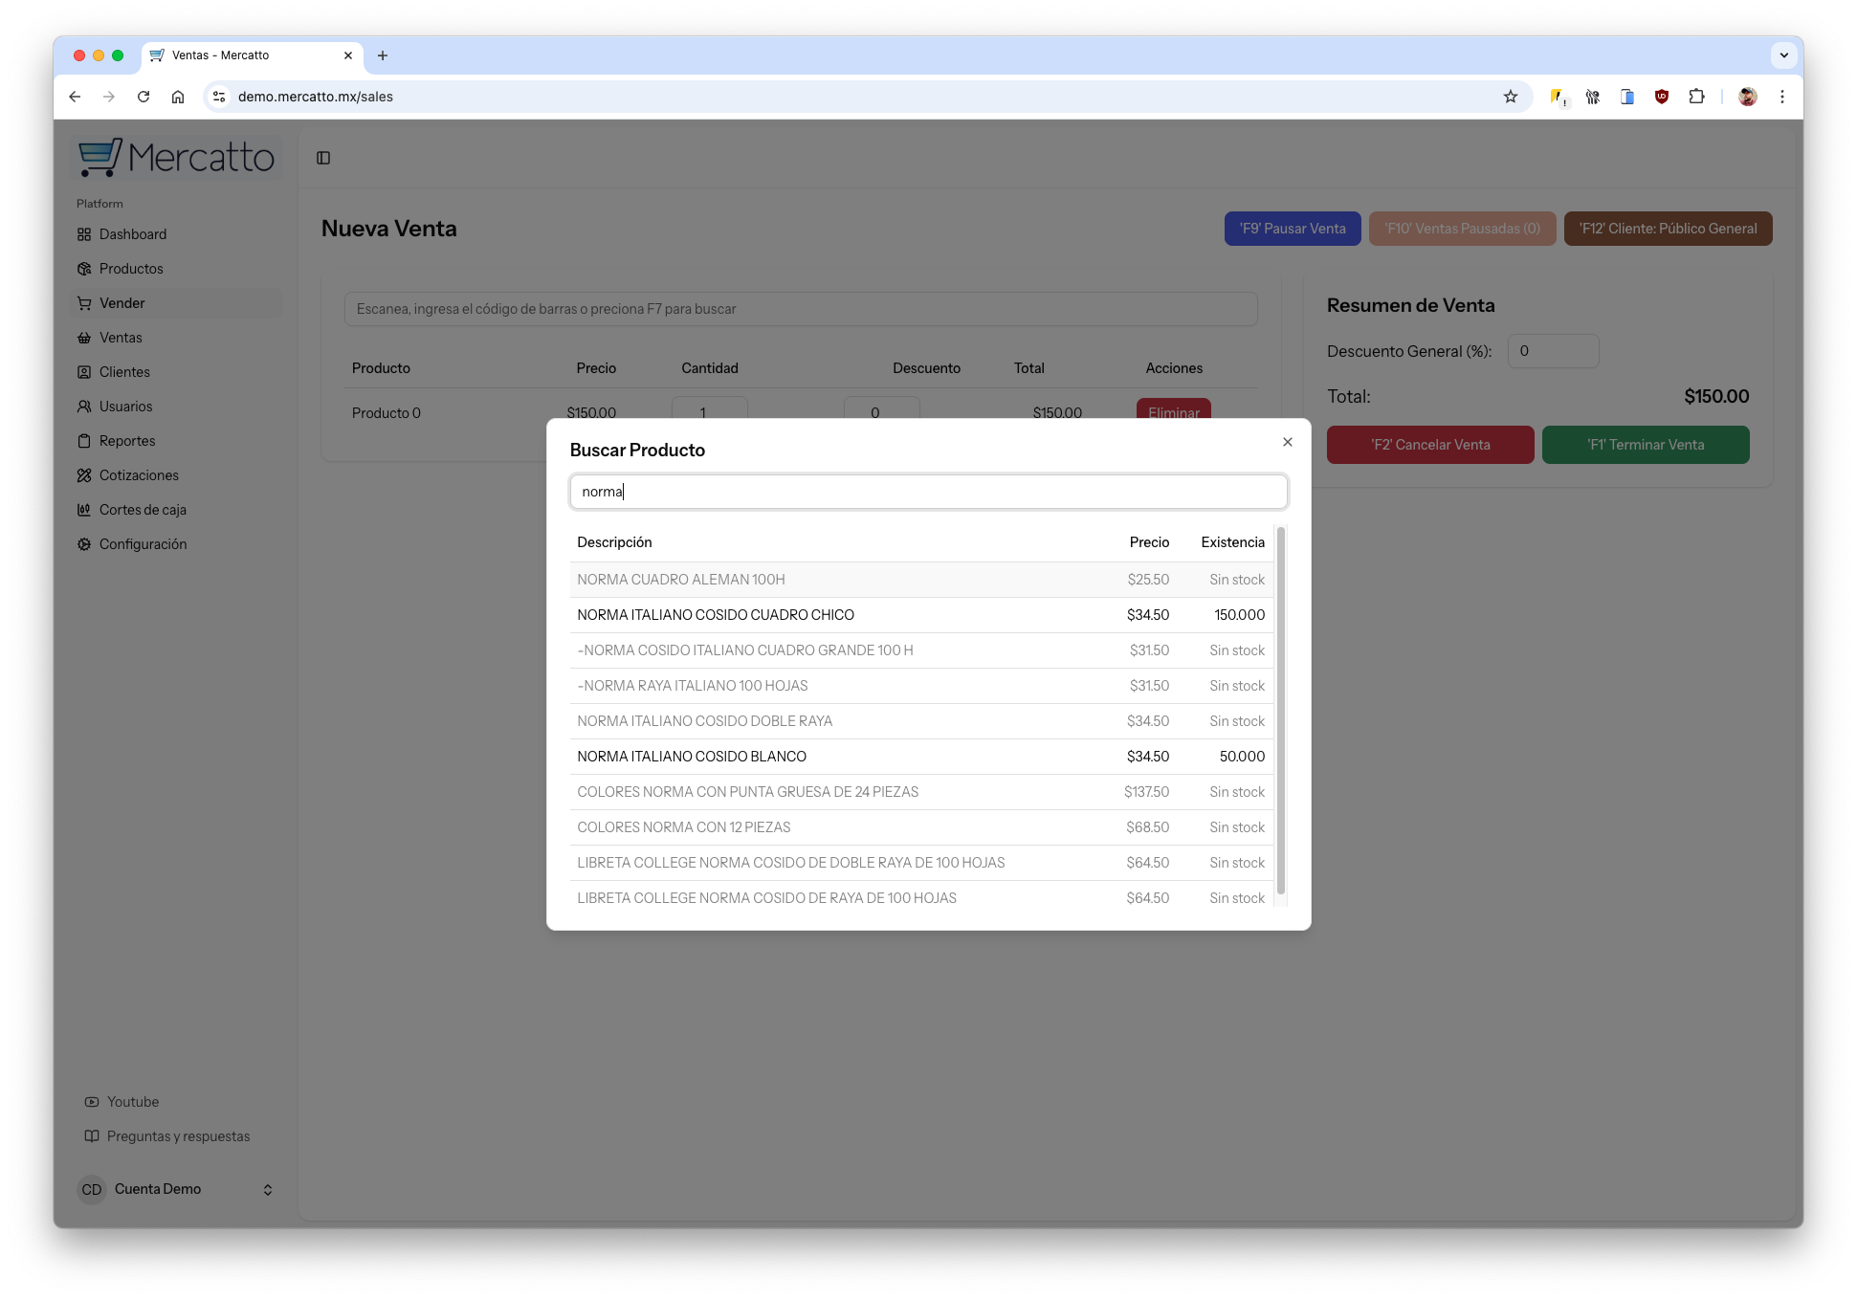Open the tab search dropdown arrow
Viewport: 1857px width, 1299px height.
(x=1784, y=55)
